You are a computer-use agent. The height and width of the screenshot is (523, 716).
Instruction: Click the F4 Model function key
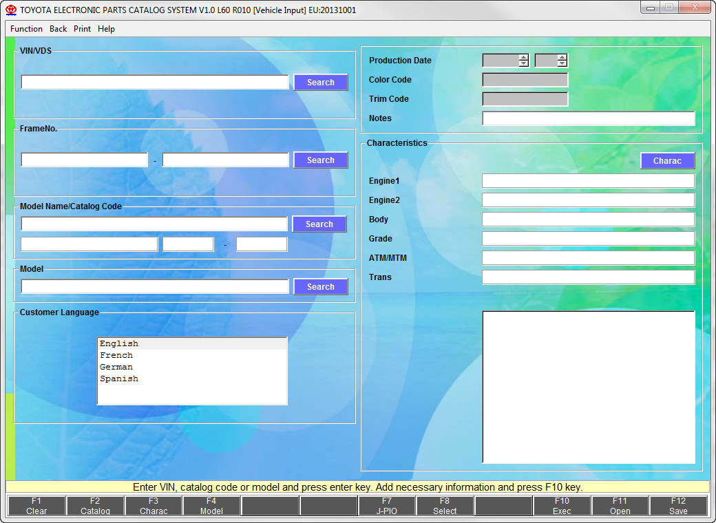pyautogui.click(x=211, y=506)
